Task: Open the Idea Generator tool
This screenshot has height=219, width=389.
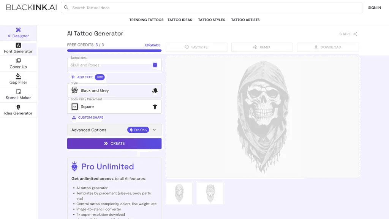Action: click(18, 110)
